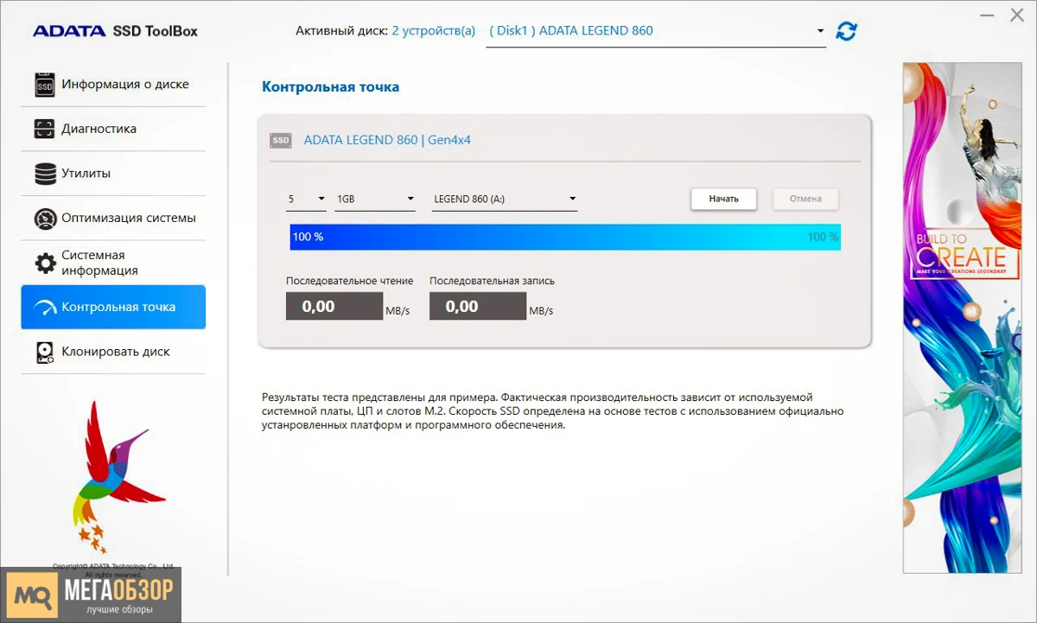Viewport: 1037px width, 623px height.
Task: Click the Контрольная точка page heading
Action: tap(330, 87)
